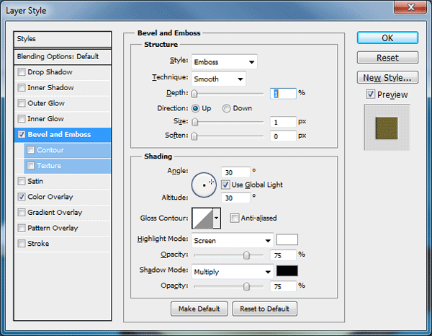Select the Up direction radio button
This screenshot has height=336, width=432.
195,108
